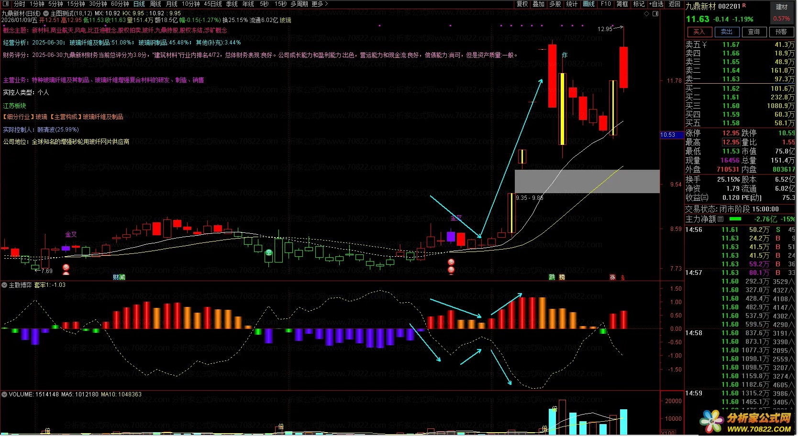
Task: Open the list icon beside 主力净额
Action: [721, 219]
